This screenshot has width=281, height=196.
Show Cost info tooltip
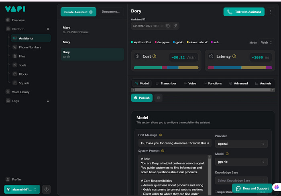(154, 56)
